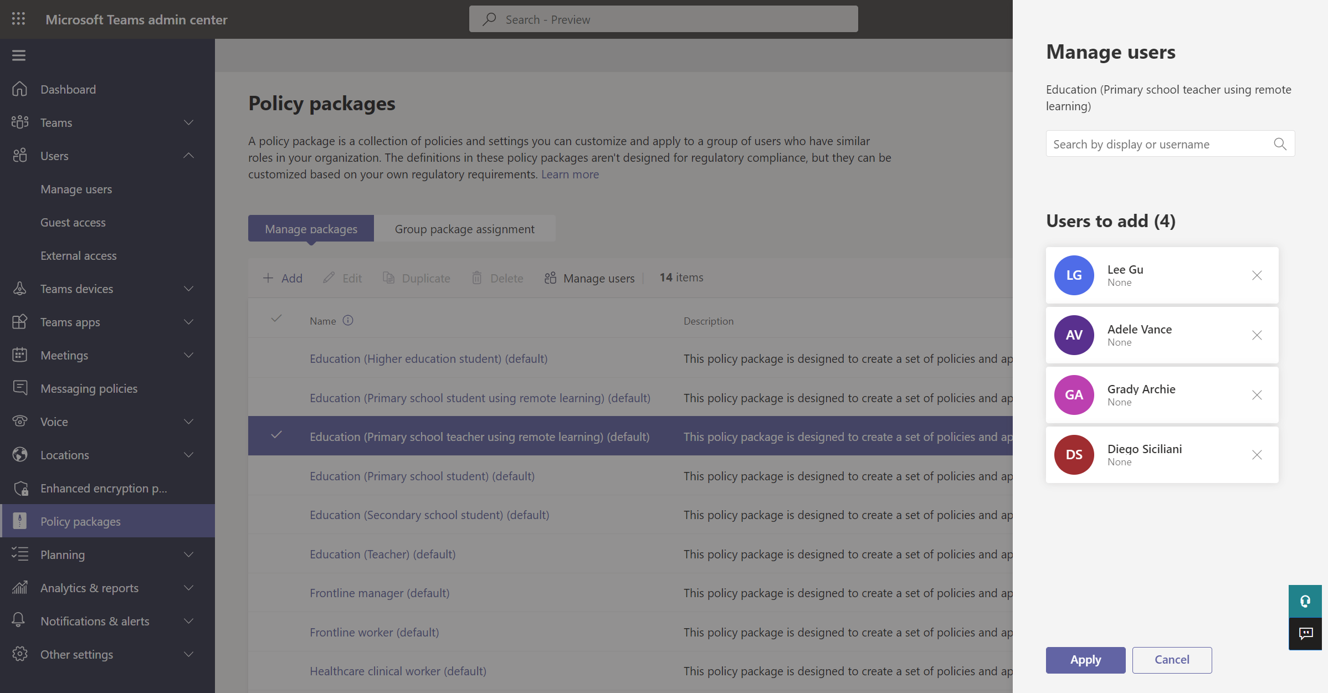This screenshot has width=1328, height=693.
Task: Remove Lee Gu from users to add
Action: coord(1257,275)
